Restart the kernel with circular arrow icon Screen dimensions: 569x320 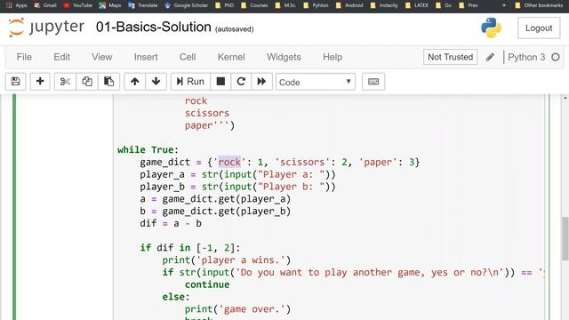[241, 81]
